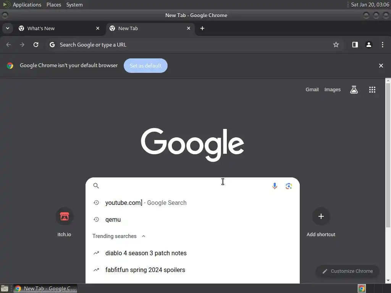This screenshot has height=293, width=391.
Task: Click the show desktop icon in bottom panel
Action: tap(5, 288)
